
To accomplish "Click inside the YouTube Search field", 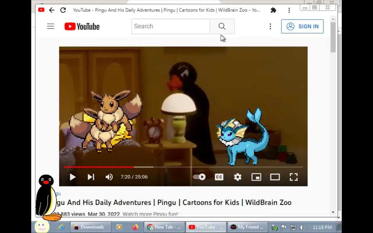I will point(170,27).
